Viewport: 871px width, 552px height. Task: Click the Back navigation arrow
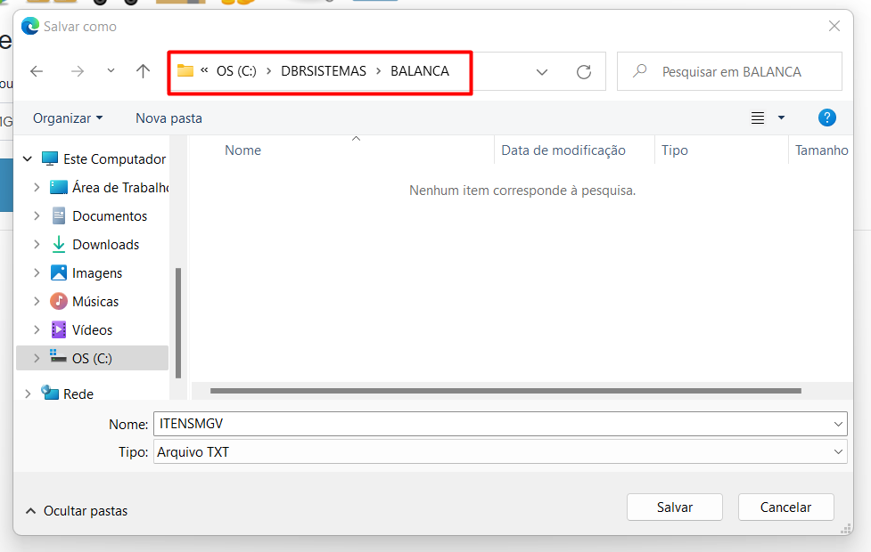click(37, 72)
